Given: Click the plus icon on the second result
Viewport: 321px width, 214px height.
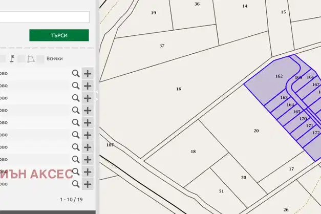Looking at the screenshot, I should point(88,86).
